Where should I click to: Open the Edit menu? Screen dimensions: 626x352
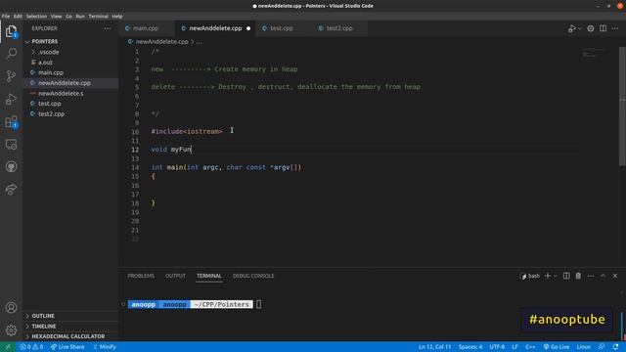pyautogui.click(x=18, y=17)
